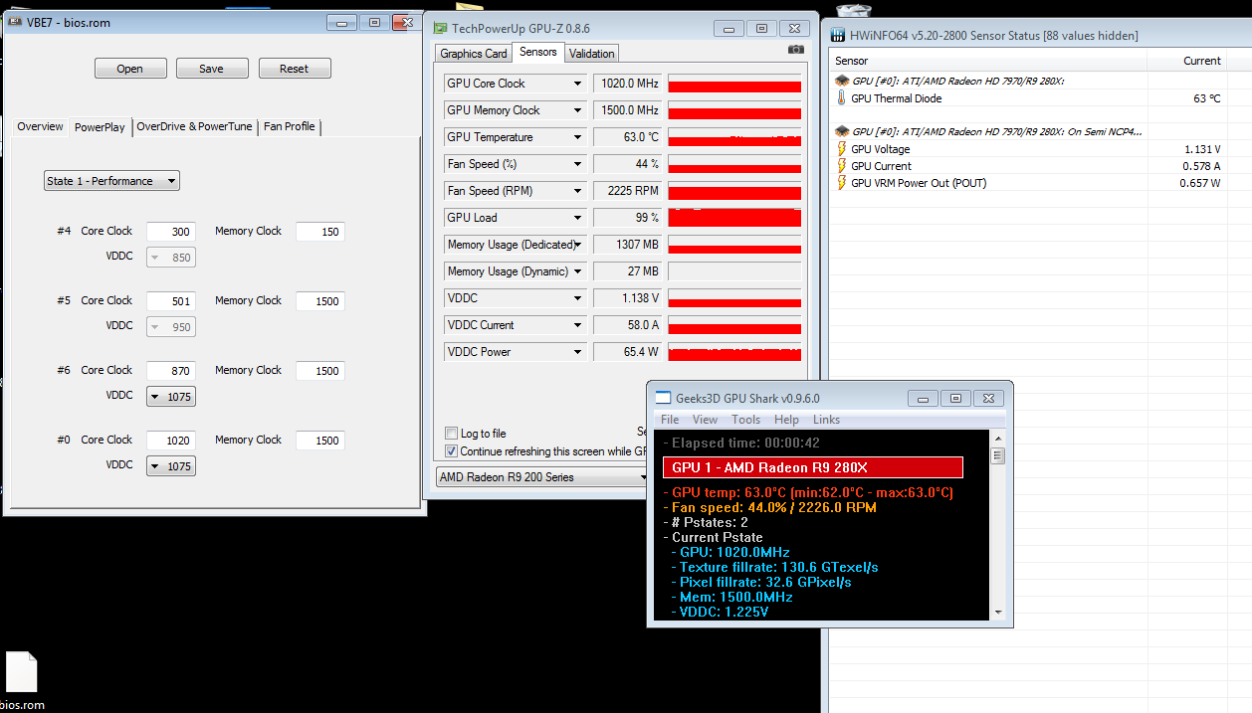The image size is (1252, 713).
Task: Open the View menu in GPU Shark
Action: coord(705,420)
